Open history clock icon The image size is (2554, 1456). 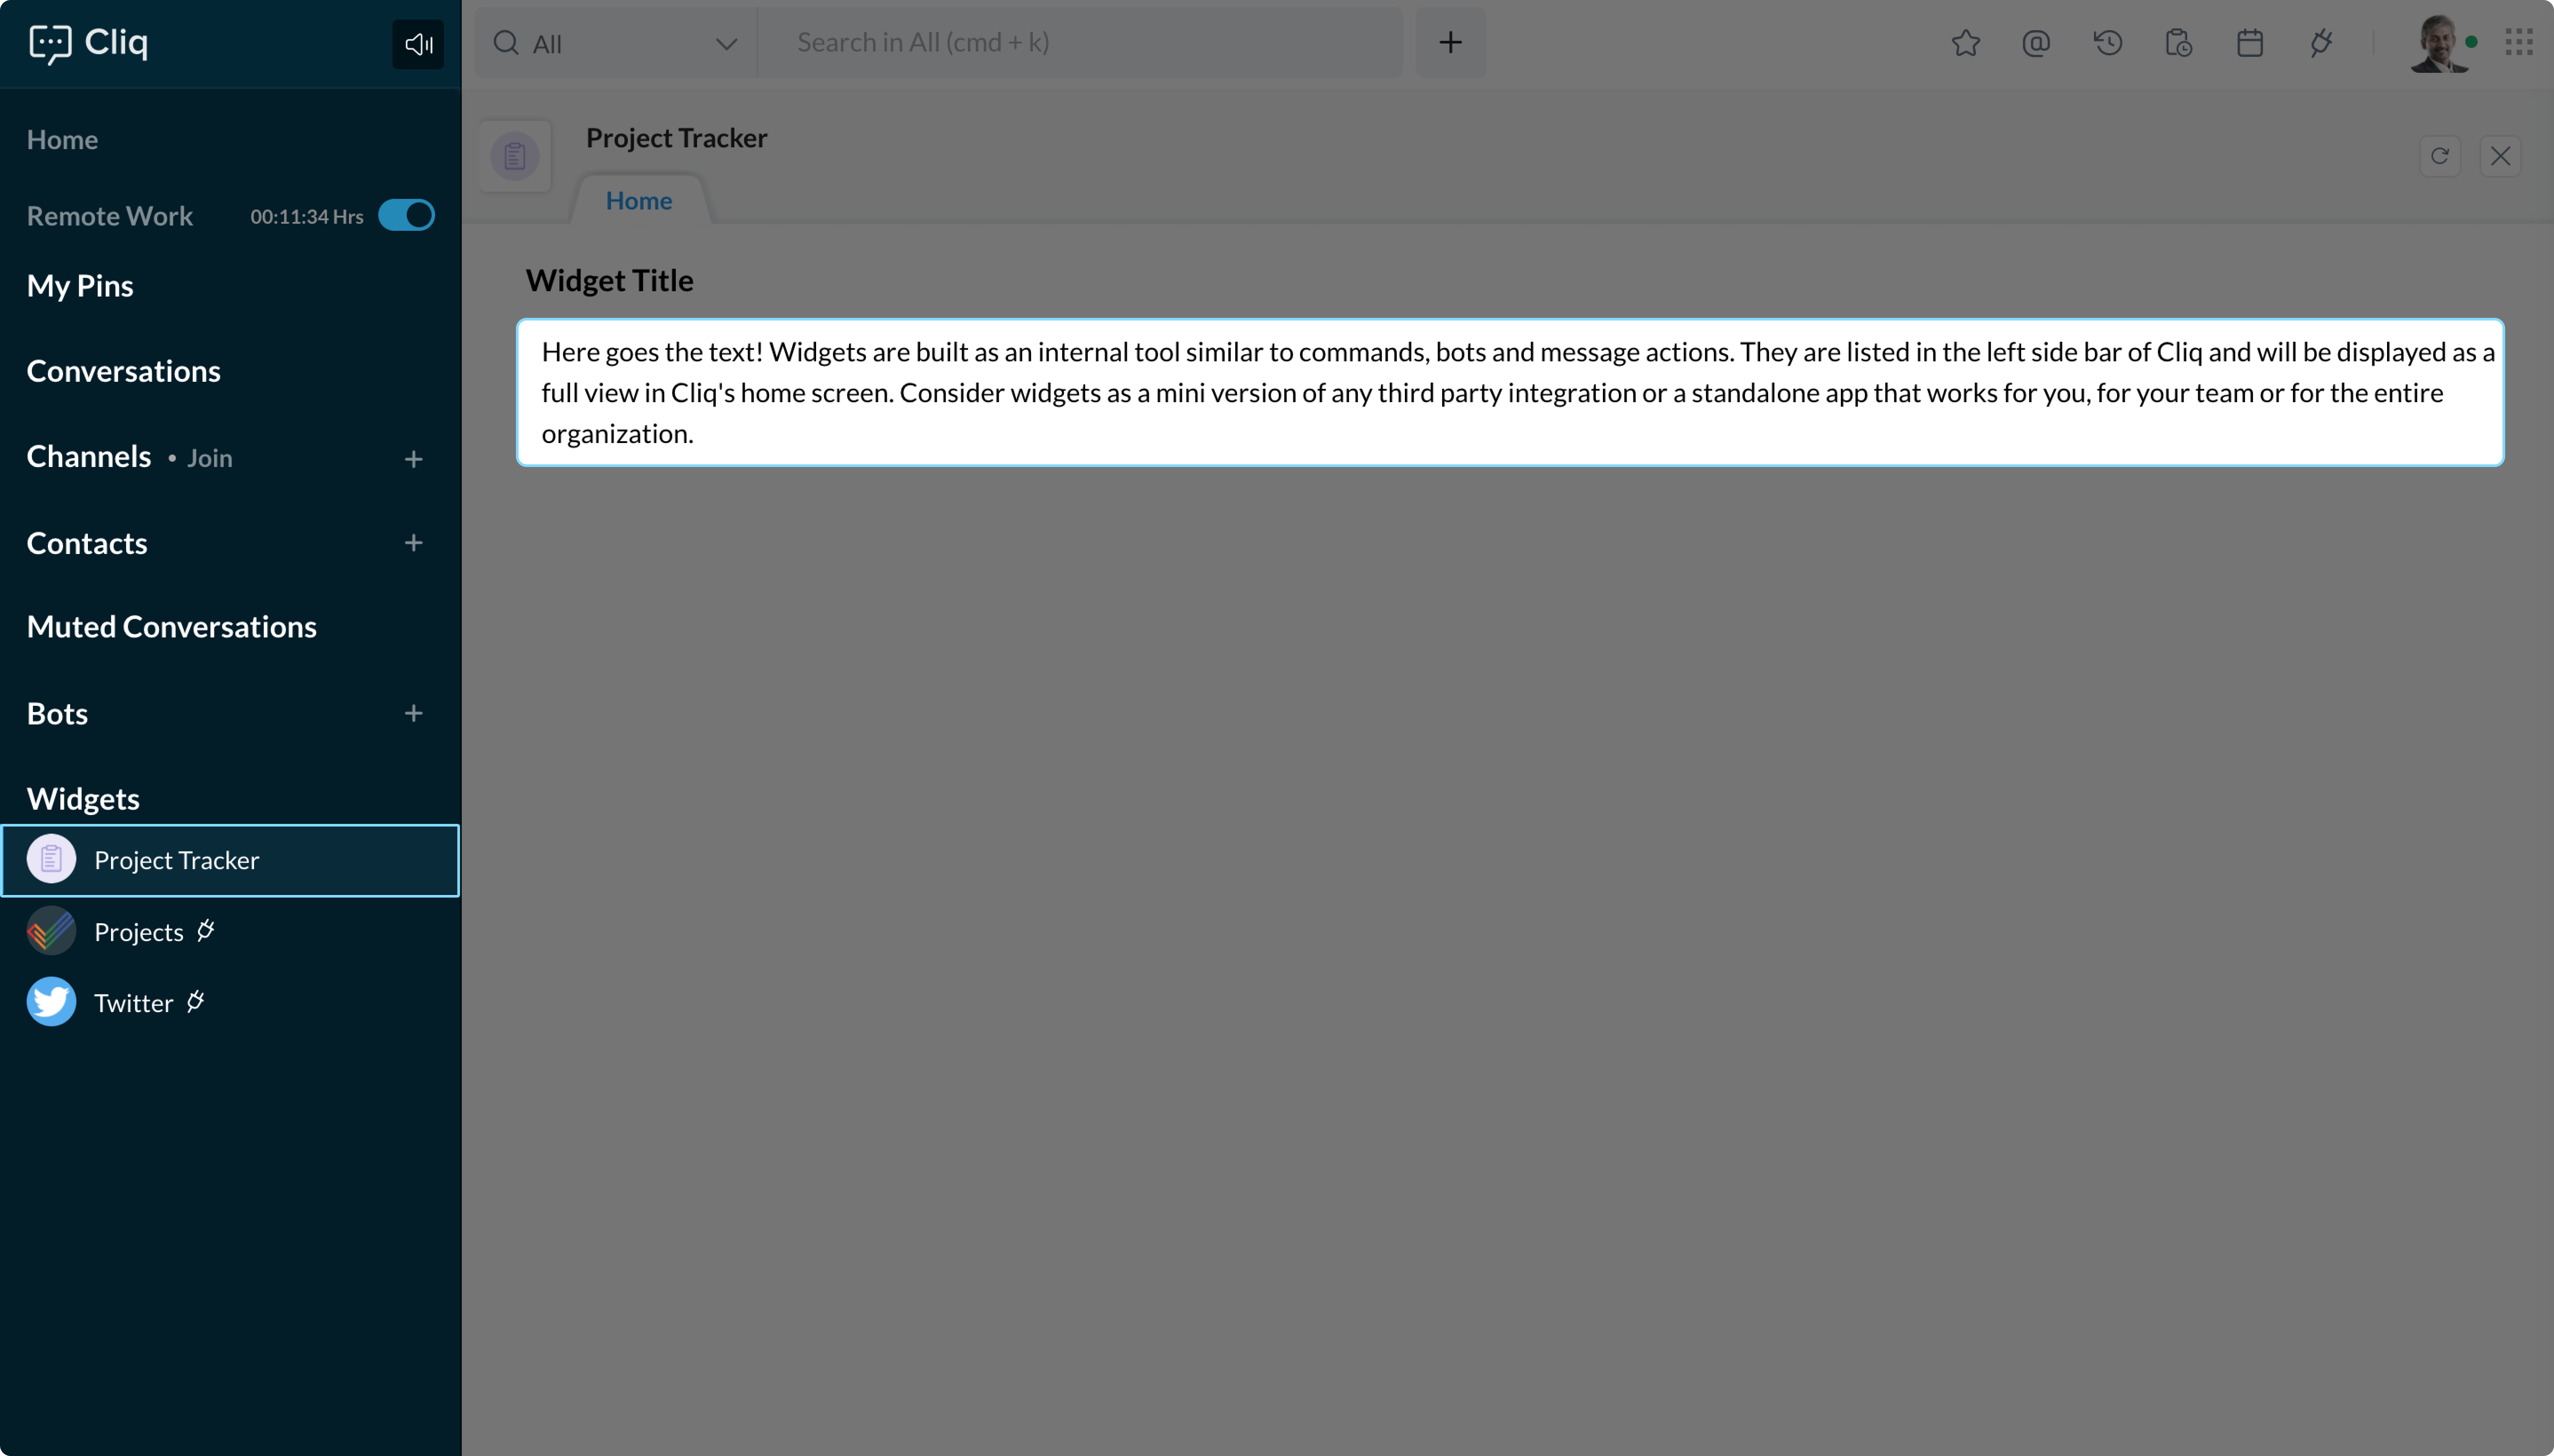tap(2108, 43)
